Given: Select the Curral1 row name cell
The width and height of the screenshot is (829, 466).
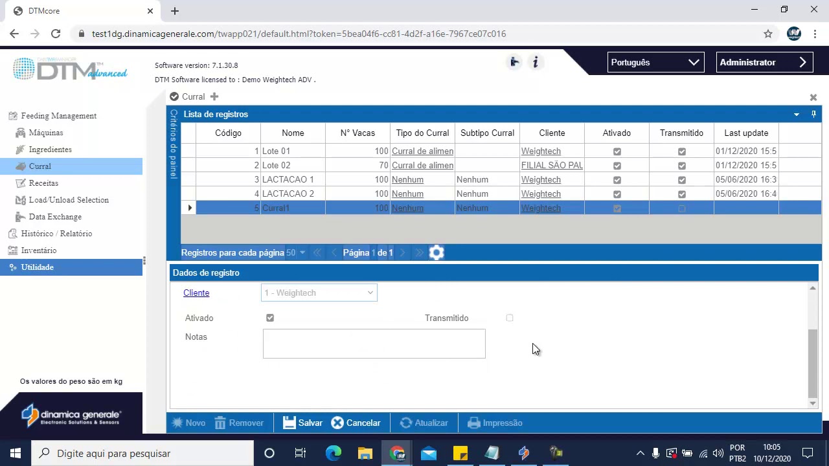Looking at the screenshot, I should tap(293, 208).
